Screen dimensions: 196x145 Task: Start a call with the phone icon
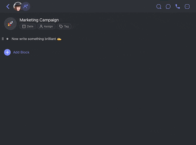178,6
